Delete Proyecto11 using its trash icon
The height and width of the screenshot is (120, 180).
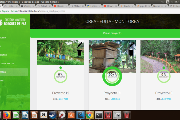[131, 53]
